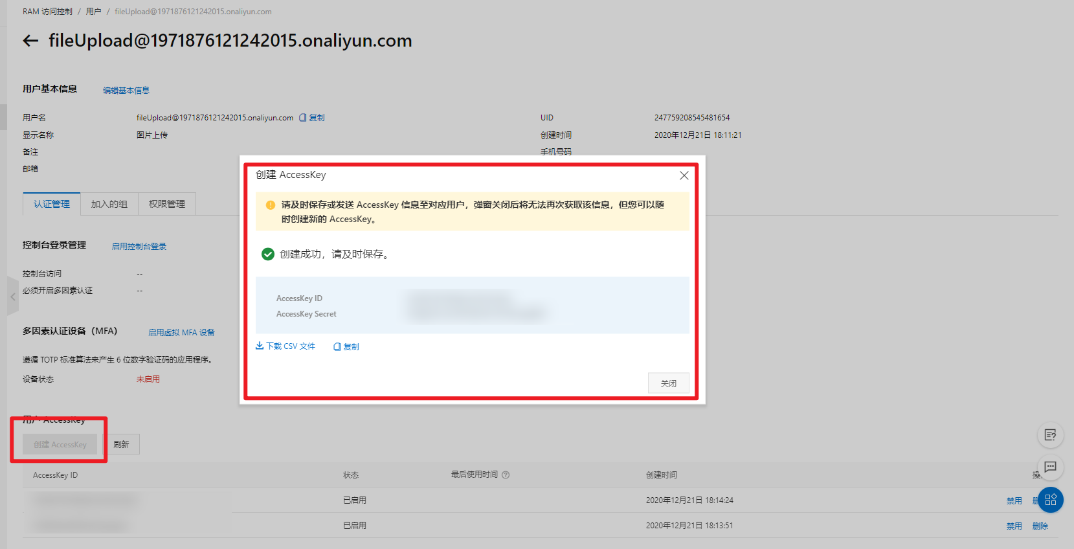Image resolution: width=1074 pixels, height=549 pixels.
Task: Click the yellow warning icon in the notice
Action: click(x=271, y=205)
